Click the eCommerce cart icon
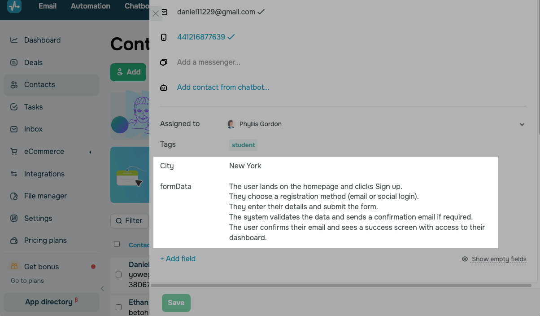 point(14,151)
